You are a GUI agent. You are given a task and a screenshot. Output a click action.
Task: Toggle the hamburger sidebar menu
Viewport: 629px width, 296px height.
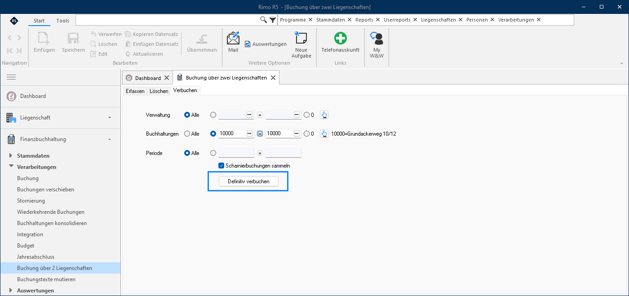[11, 77]
